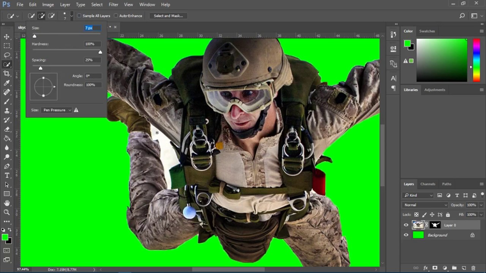
Task: Select the Zoom tool
Action: pyautogui.click(x=7, y=212)
